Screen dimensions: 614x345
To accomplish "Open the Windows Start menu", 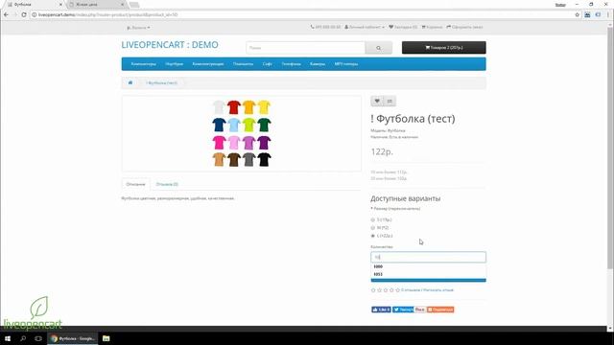I will tap(8, 338).
